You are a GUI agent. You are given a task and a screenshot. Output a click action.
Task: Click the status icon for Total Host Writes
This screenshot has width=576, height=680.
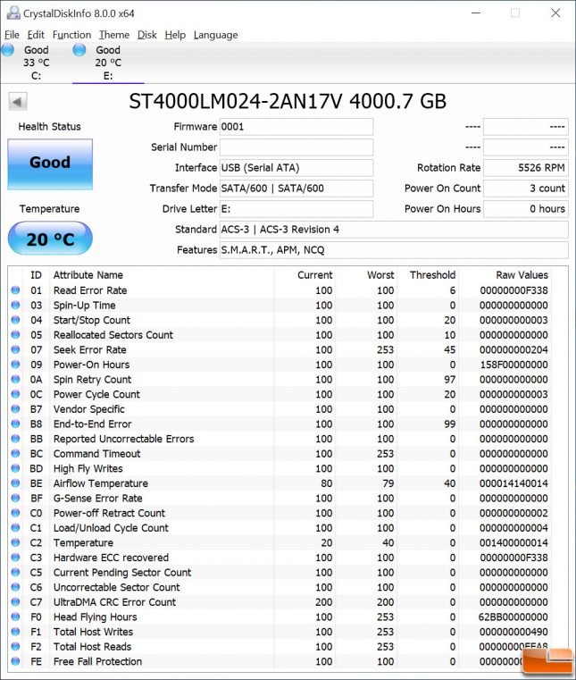[x=15, y=631]
